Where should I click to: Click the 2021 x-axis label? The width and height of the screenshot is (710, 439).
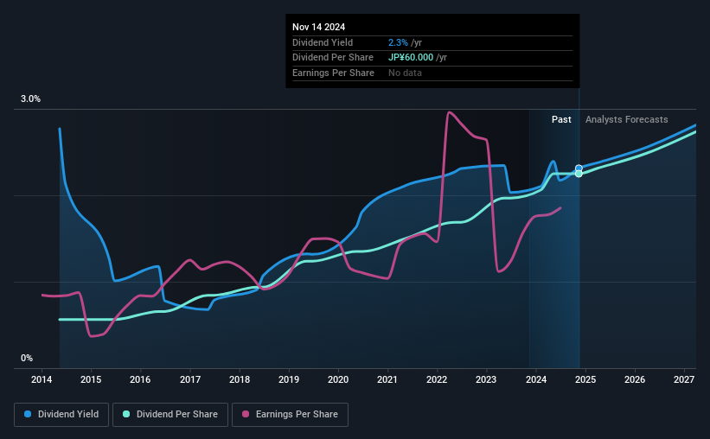point(387,379)
